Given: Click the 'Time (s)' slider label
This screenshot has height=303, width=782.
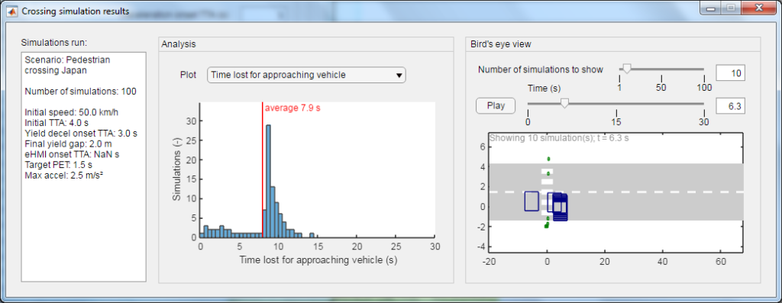Looking at the screenshot, I should coord(544,89).
